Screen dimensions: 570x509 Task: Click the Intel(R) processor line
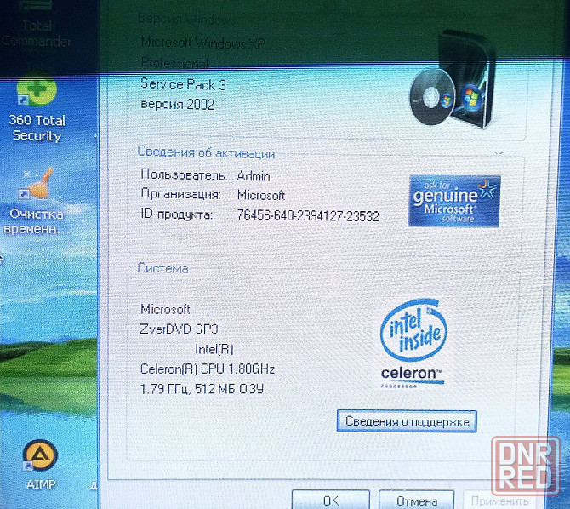tap(214, 349)
